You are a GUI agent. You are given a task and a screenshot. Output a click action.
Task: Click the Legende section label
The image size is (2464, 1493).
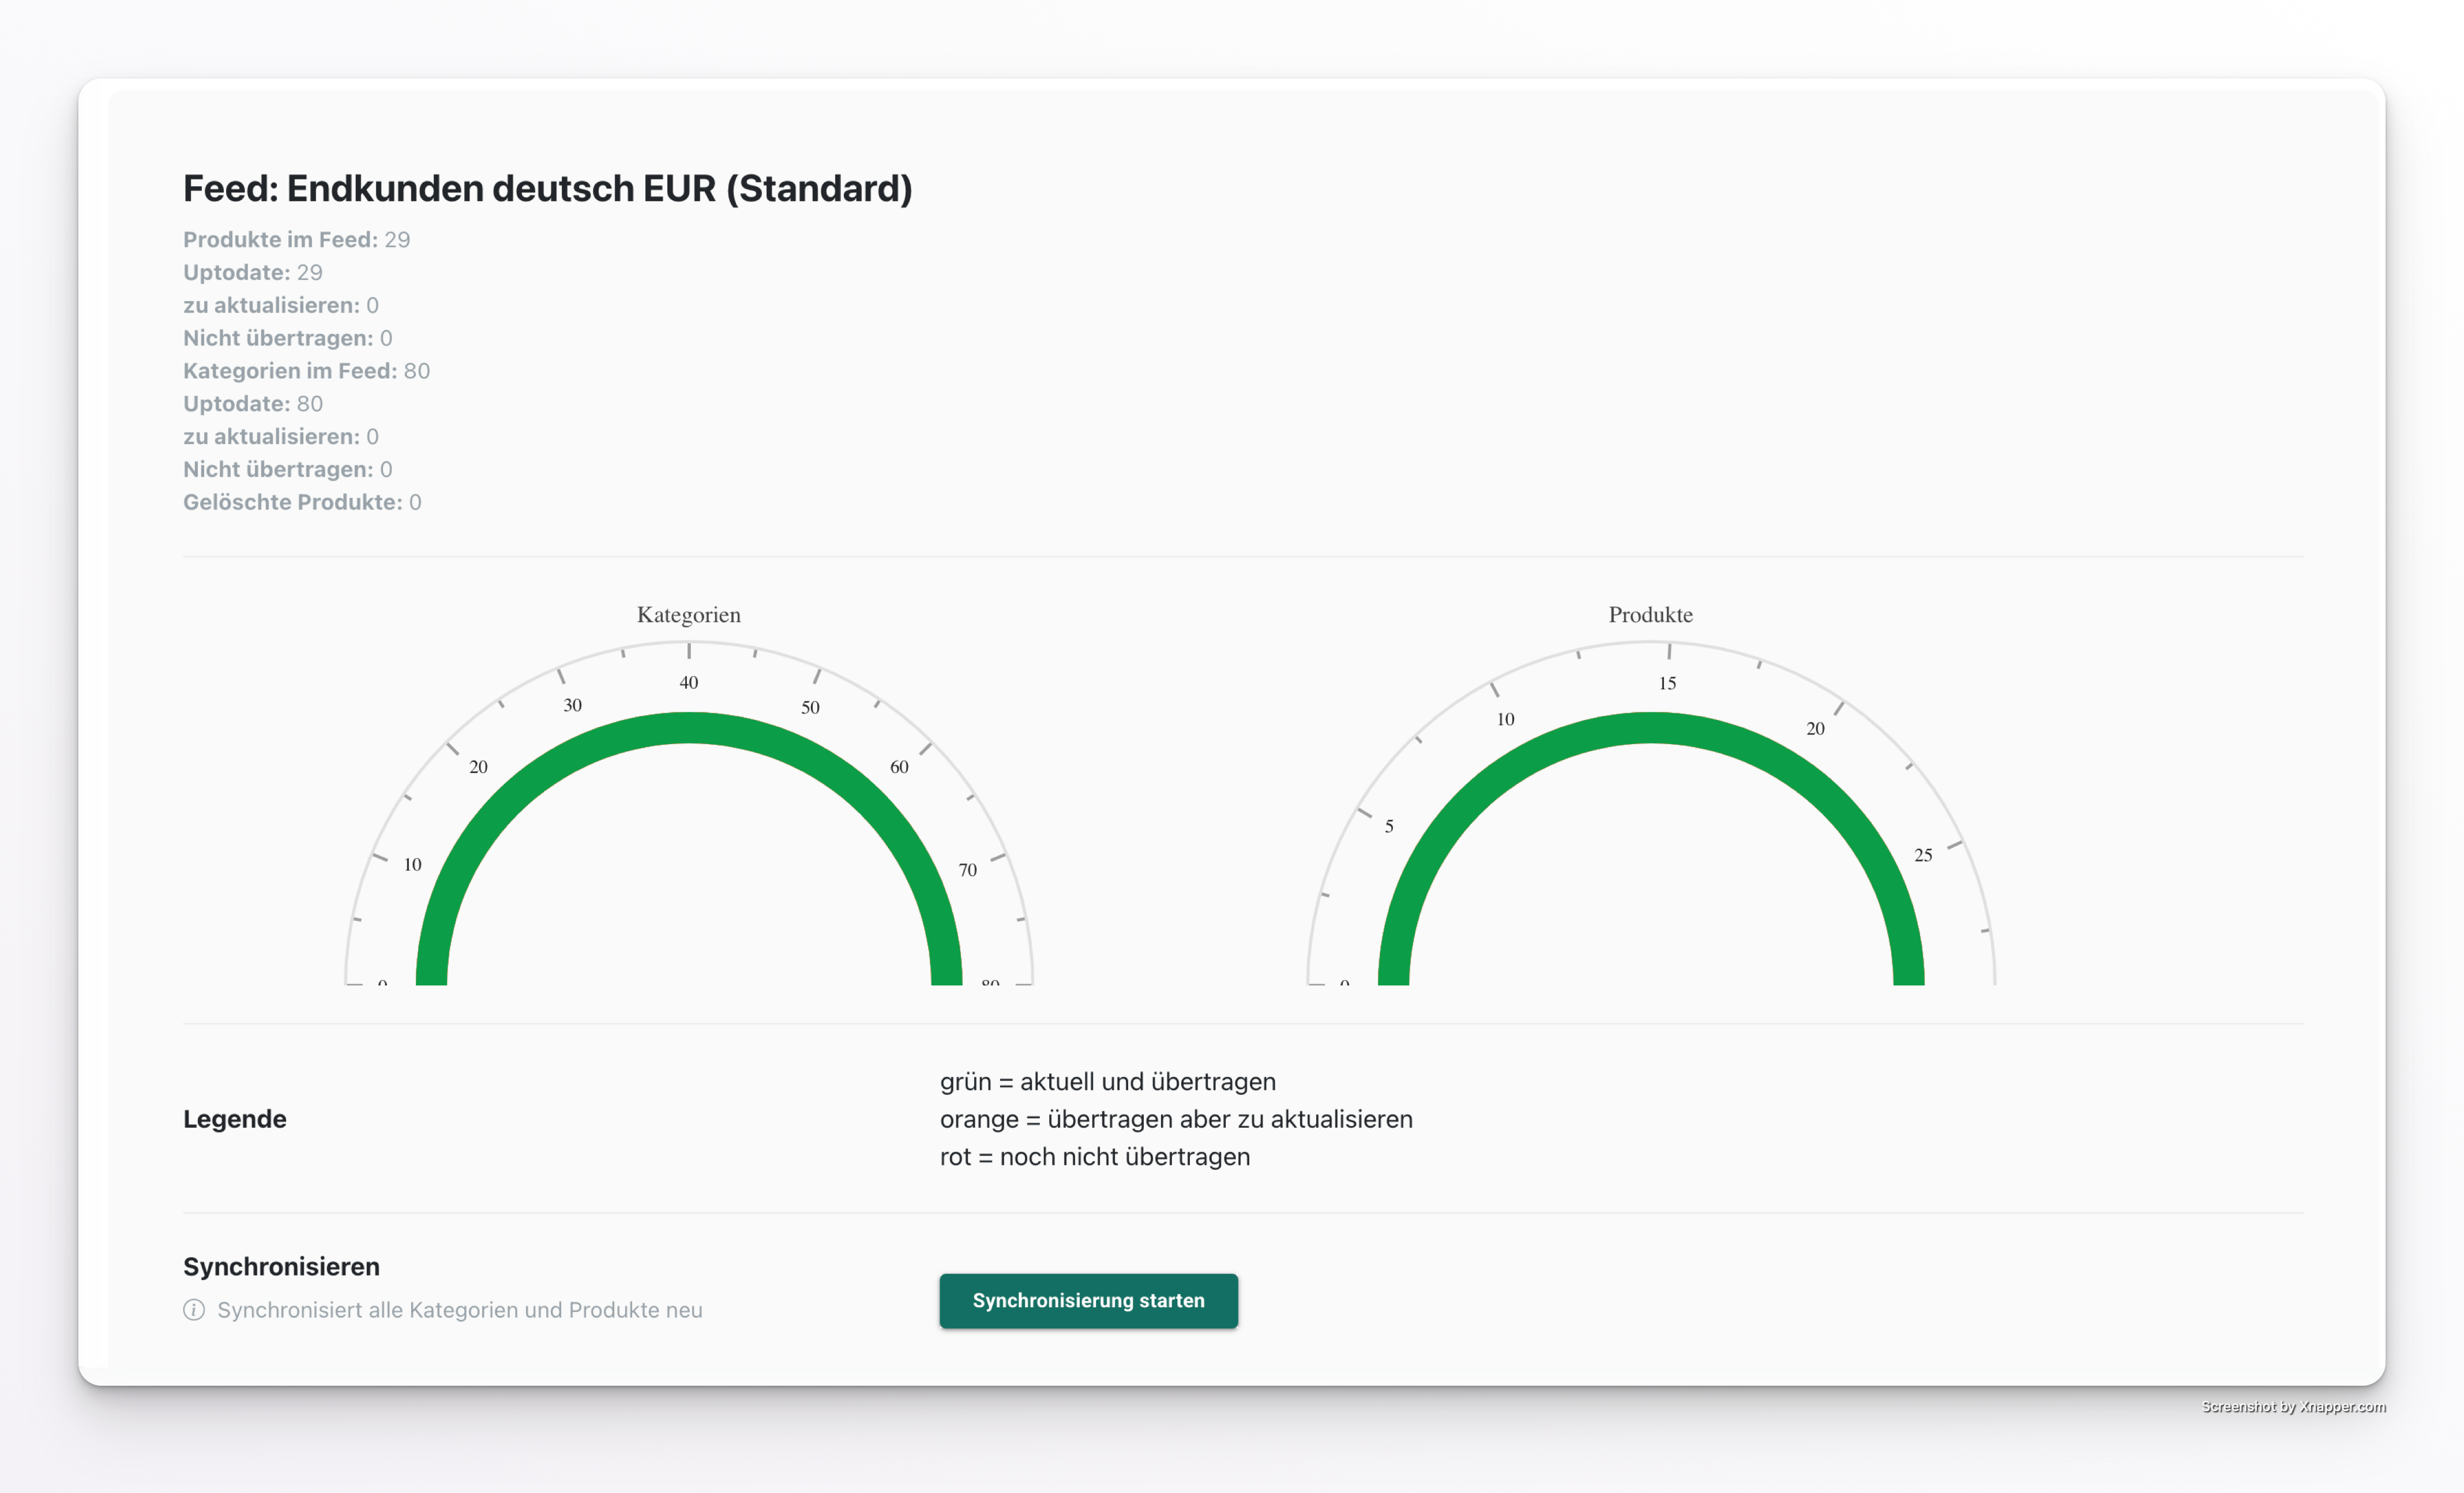(234, 1119)
